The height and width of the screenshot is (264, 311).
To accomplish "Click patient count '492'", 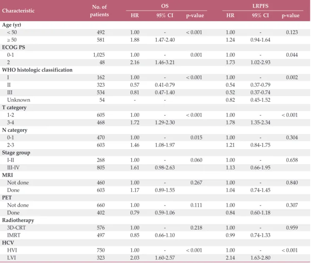I will (x=101, y=33).
